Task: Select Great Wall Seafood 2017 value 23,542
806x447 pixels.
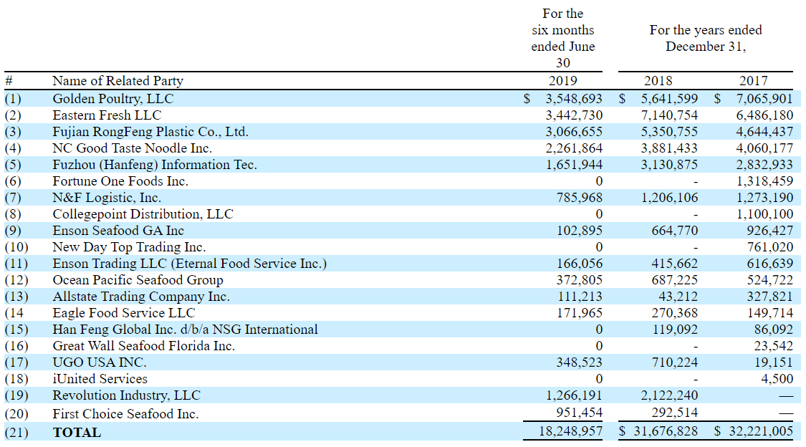Action: pyautogui.click(x=774, y=345)
